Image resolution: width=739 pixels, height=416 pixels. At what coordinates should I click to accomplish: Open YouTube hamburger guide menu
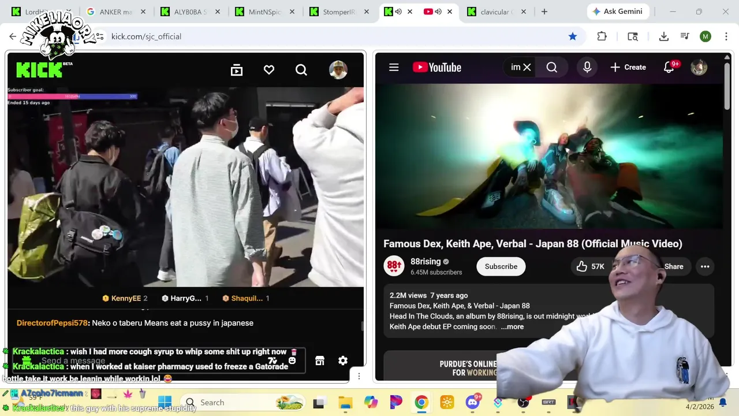394,67
